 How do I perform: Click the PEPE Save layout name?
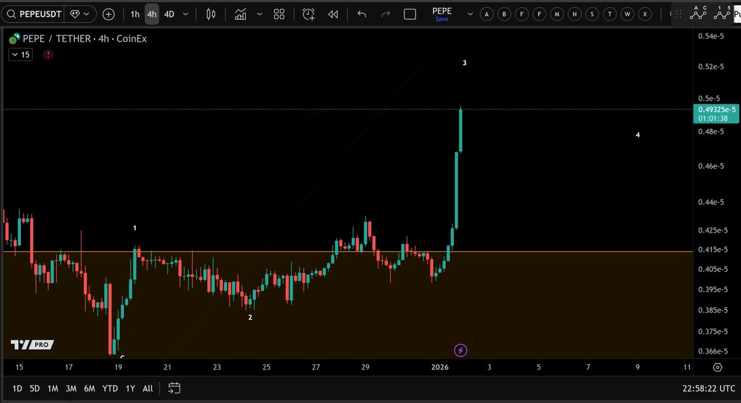[x=442, y=14]
